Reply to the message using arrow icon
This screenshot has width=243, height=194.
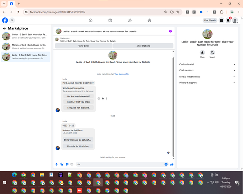(103, 98)
